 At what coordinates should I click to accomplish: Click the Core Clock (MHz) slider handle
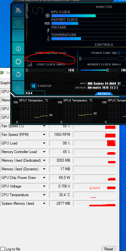[x=27, y=70]
